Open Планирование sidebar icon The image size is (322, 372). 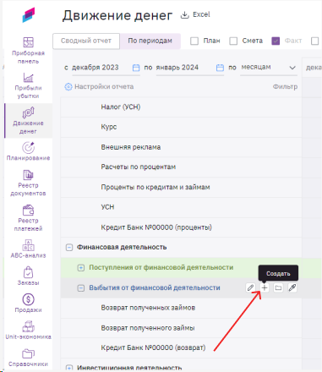(28, 147)
